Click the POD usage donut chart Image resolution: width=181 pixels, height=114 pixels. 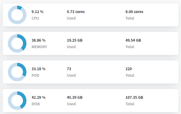coord(17,72)
